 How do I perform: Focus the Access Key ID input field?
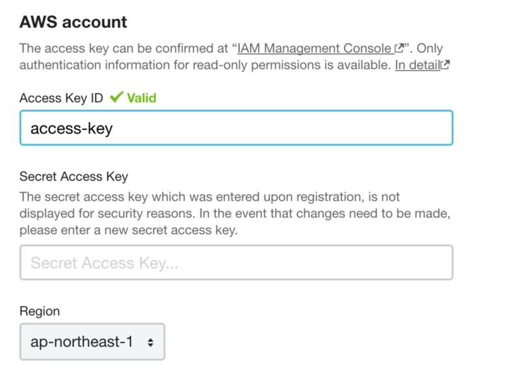point(237,128)
